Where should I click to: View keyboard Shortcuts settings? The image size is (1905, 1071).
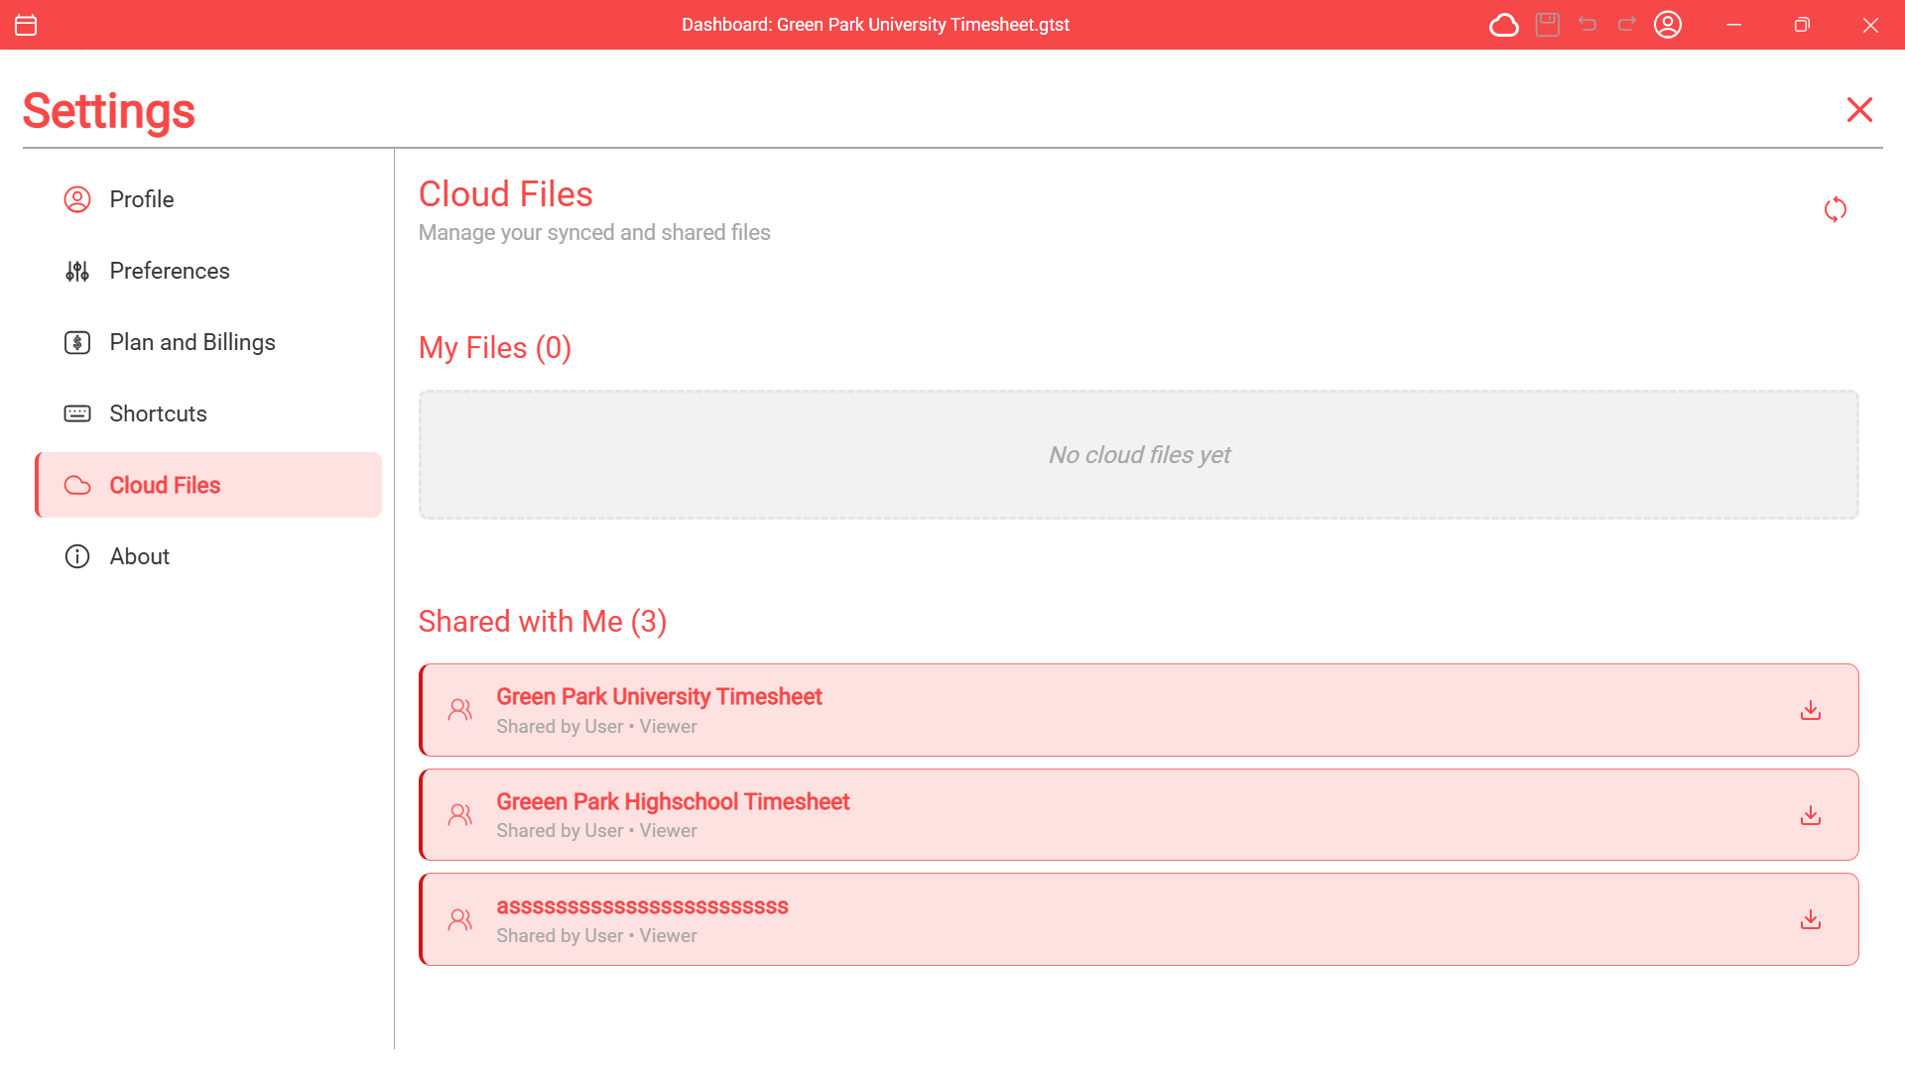(x=158, y=413)
